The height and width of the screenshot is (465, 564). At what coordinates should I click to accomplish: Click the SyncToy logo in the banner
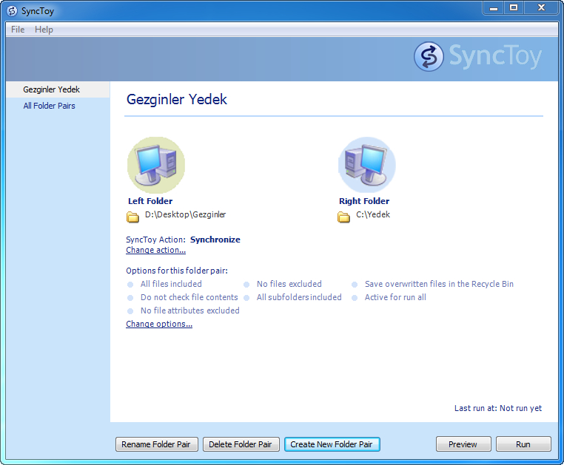tap(478, 57)
